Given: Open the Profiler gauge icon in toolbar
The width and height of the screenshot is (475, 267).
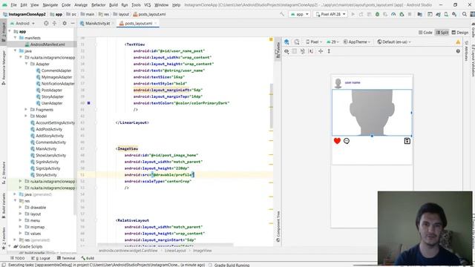Looking at the screenshot, I should tap(393, 14).
